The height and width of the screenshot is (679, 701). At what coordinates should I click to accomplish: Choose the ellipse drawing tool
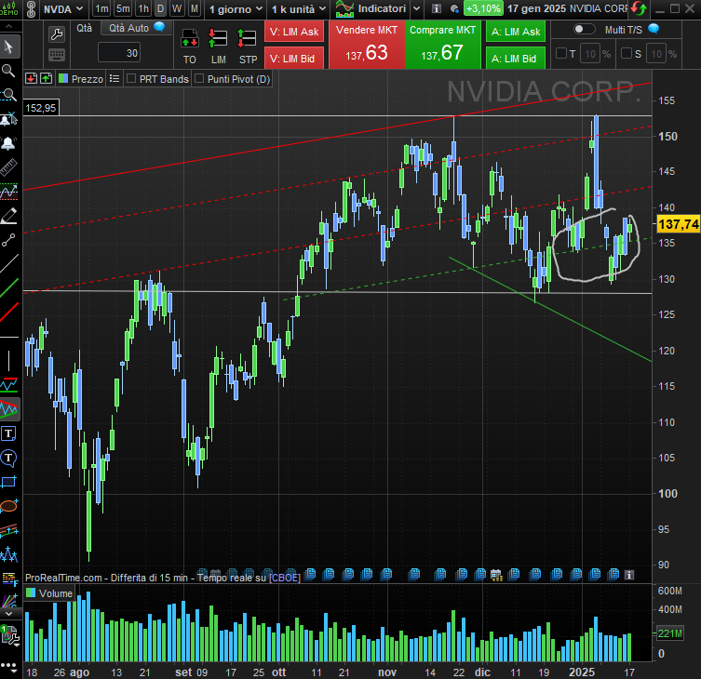coord(9,505)
